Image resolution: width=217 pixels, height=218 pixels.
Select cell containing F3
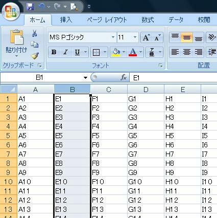[109, 117]
